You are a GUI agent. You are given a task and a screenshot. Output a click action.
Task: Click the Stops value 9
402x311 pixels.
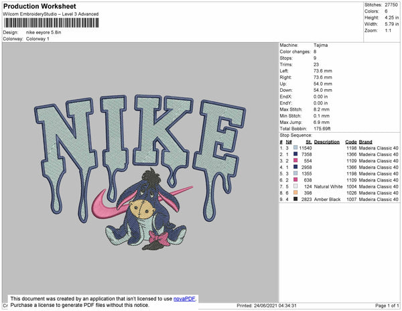[x=315, y=58]
